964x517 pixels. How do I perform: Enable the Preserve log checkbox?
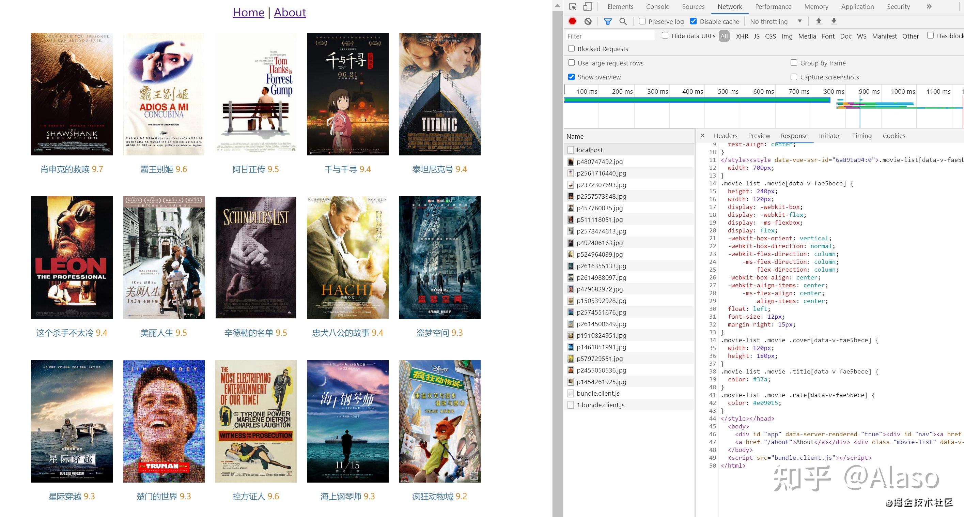click(x=642, y=21)
